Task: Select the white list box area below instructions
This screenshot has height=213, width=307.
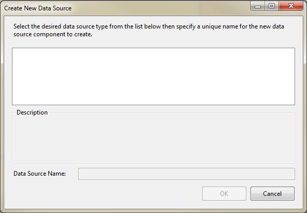Action: (x=153, y=76)
